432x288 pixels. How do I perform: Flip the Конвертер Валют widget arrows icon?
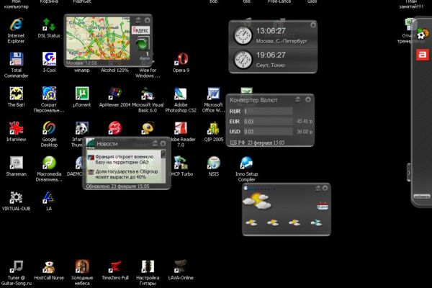(x=298, y=99)
